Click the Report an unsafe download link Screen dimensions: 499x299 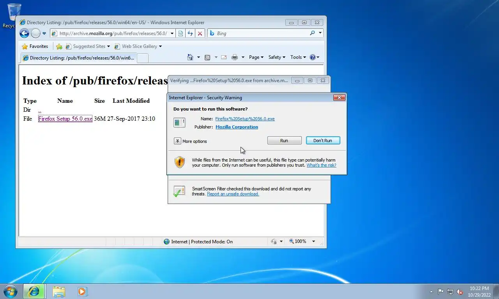[x=233, y=194]
